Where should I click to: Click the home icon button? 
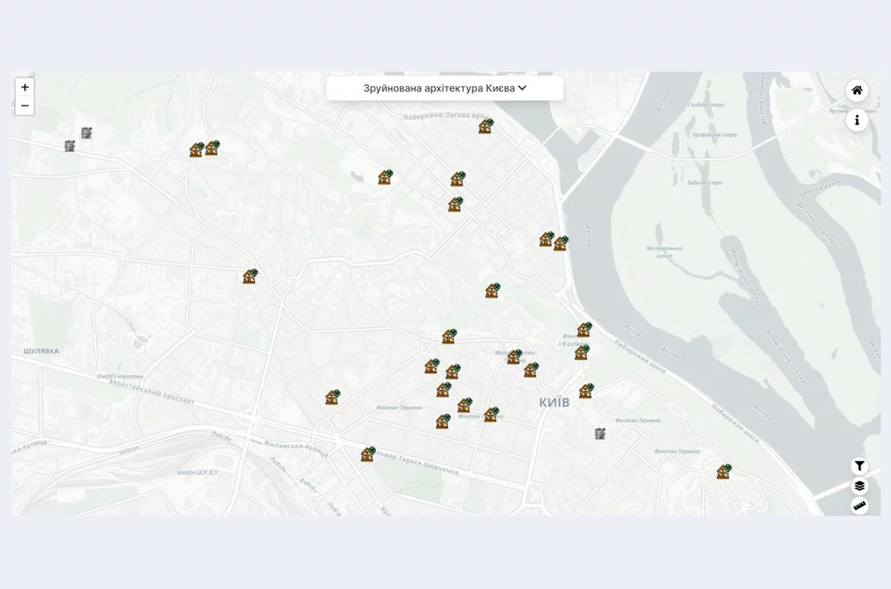(856, 90)
